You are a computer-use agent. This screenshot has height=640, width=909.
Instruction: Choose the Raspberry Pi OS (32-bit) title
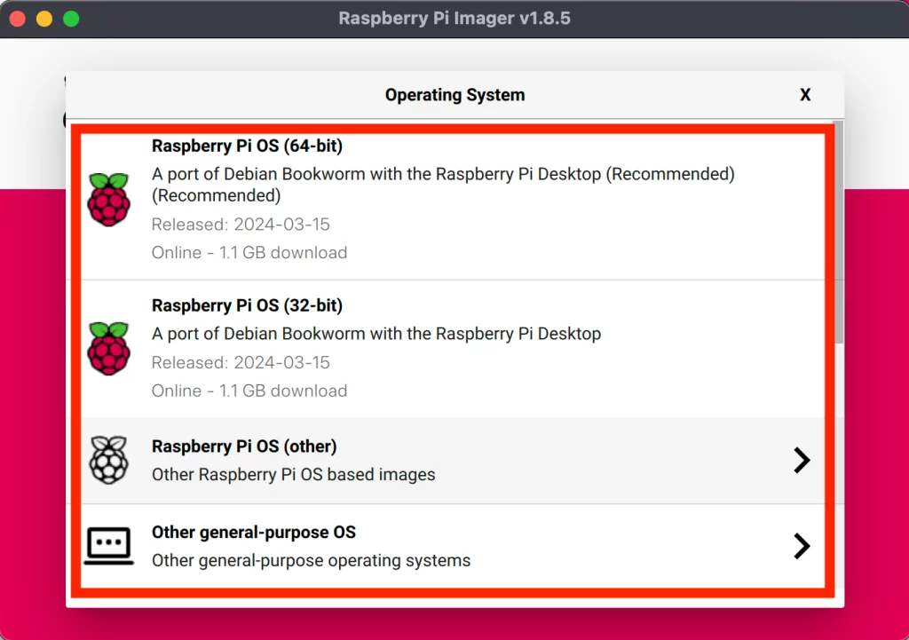247,305
